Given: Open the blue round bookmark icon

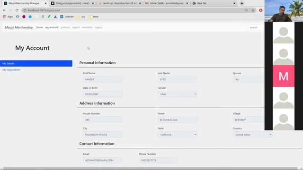Looking at the screenshot, I should click(x=30, y=17).
